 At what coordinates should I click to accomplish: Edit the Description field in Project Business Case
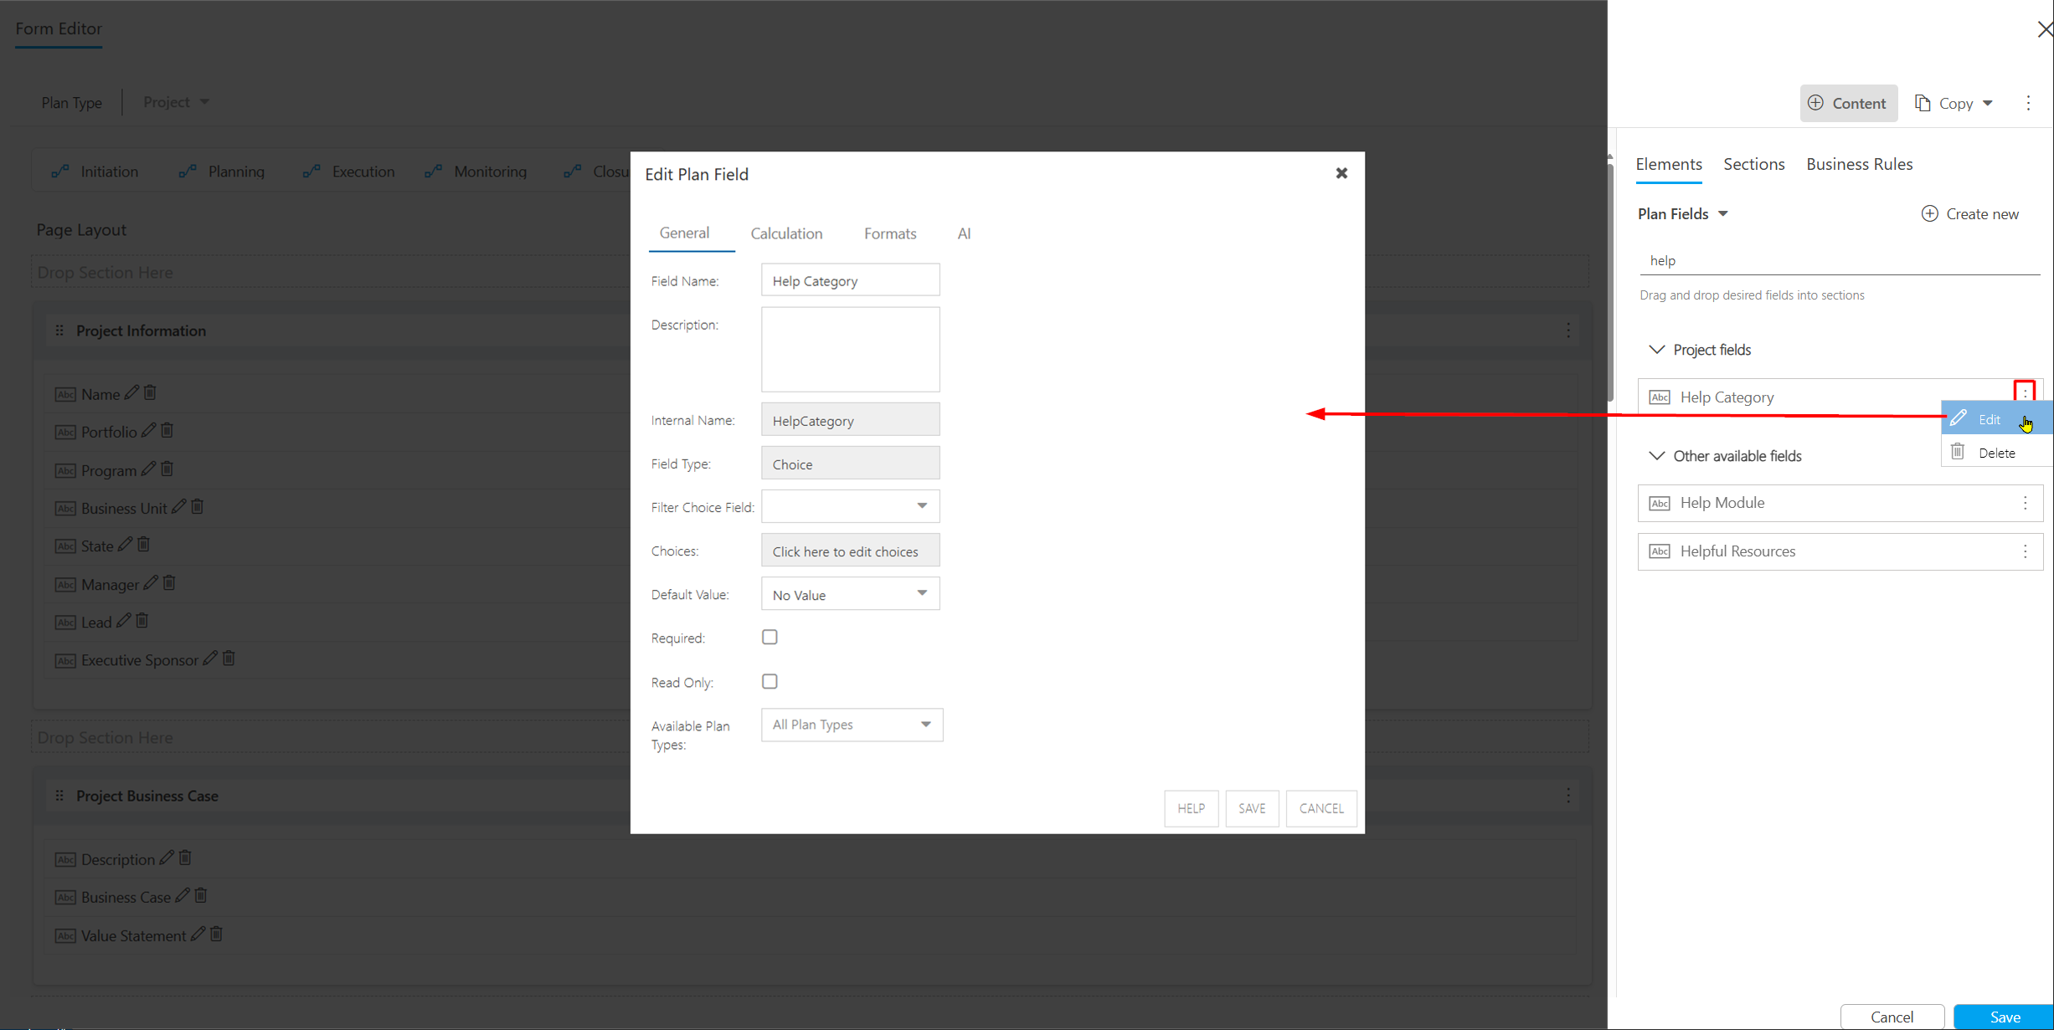tap(167, 858)
